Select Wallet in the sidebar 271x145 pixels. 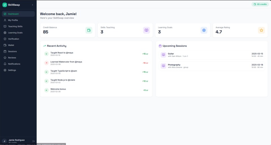pyautogui.click(x=18, y=45)
